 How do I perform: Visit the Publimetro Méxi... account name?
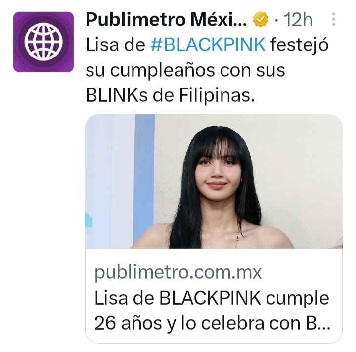tap(166, 19)
